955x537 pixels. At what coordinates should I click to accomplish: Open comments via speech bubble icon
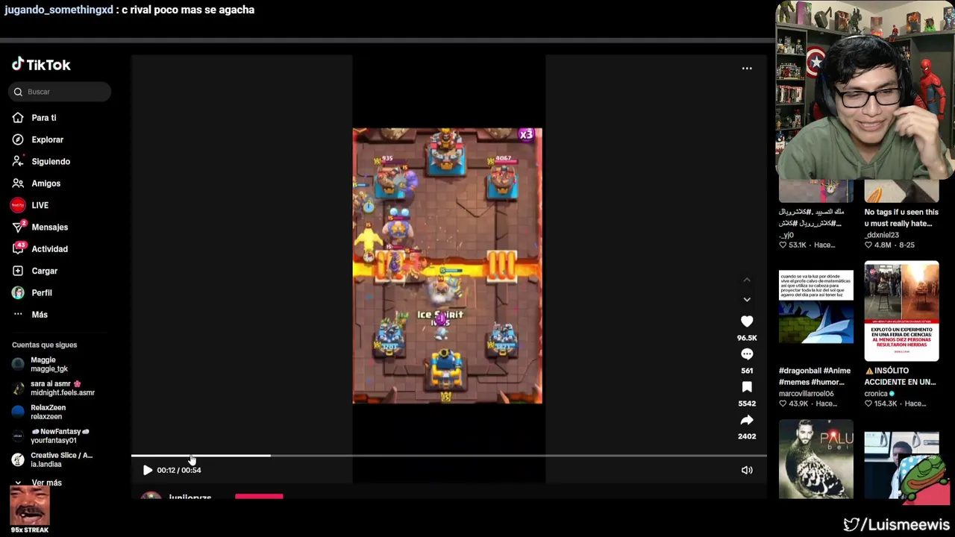(x=747, y=354)
